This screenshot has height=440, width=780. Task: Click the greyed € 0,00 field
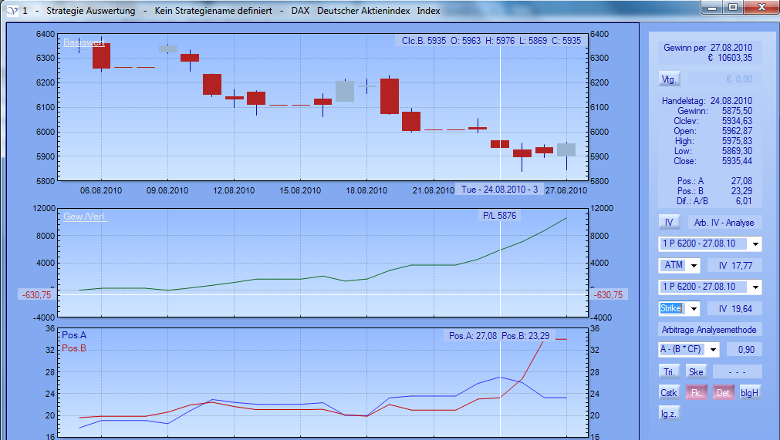coord(724,79)
